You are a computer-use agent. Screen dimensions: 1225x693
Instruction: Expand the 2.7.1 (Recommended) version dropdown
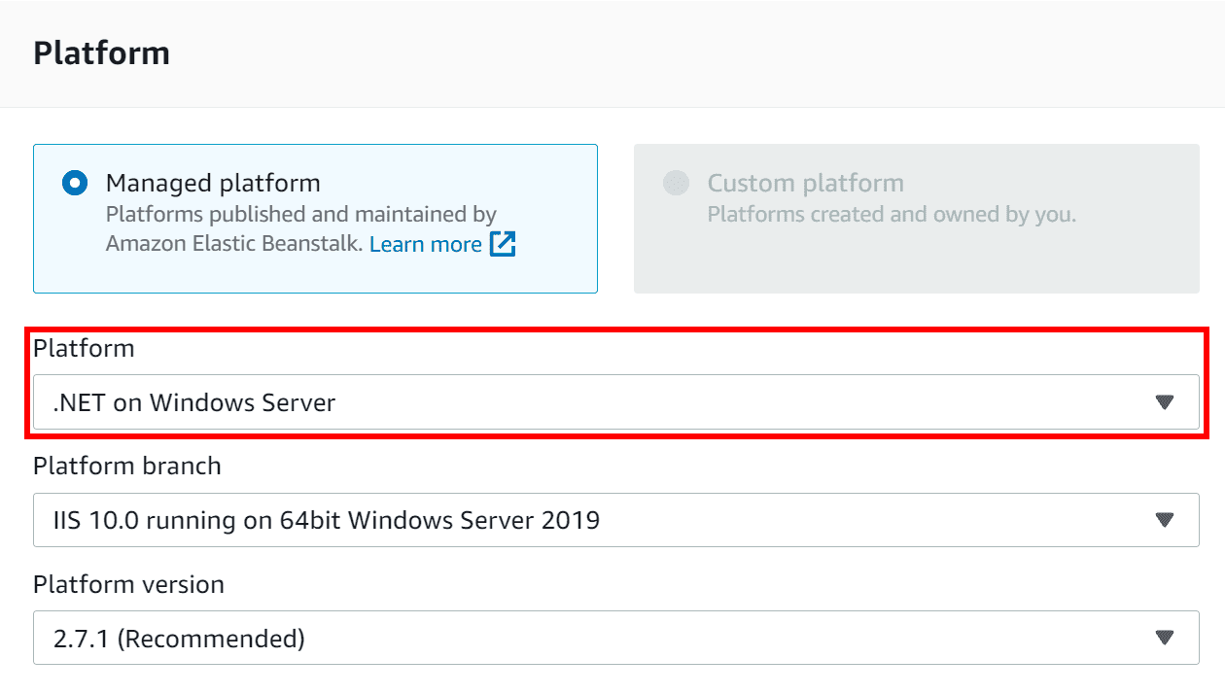[583, 639]
